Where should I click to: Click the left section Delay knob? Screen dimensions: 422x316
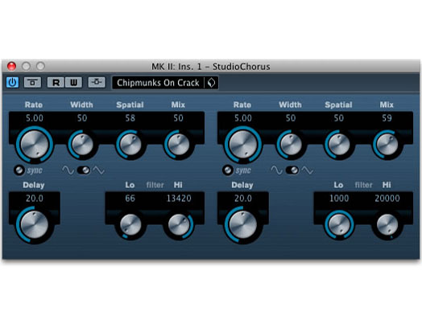coord(35,224)
